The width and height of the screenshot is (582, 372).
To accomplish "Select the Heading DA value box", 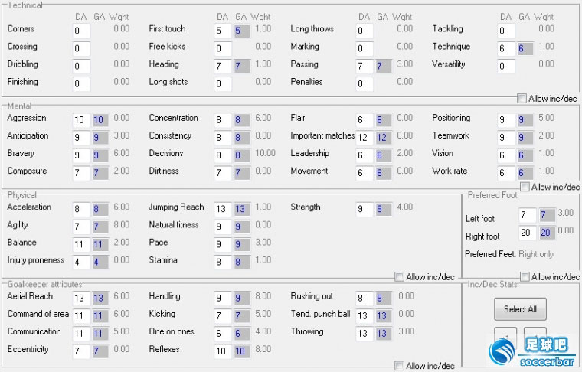I will coord(222,67).
